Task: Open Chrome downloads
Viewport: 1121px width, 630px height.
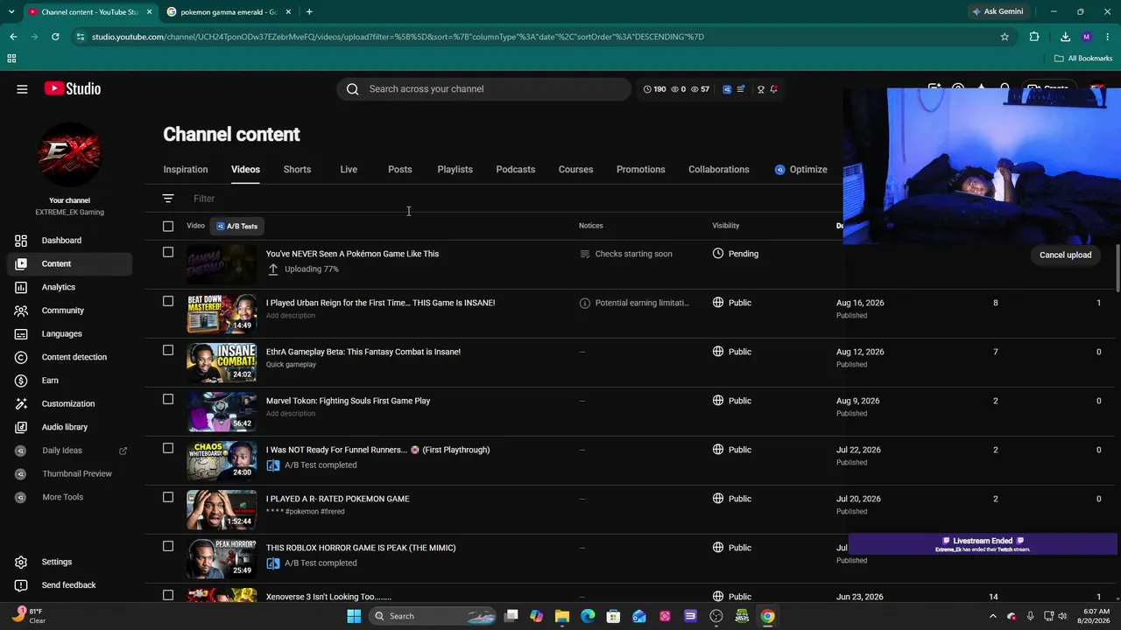Action: (1065, 37)
